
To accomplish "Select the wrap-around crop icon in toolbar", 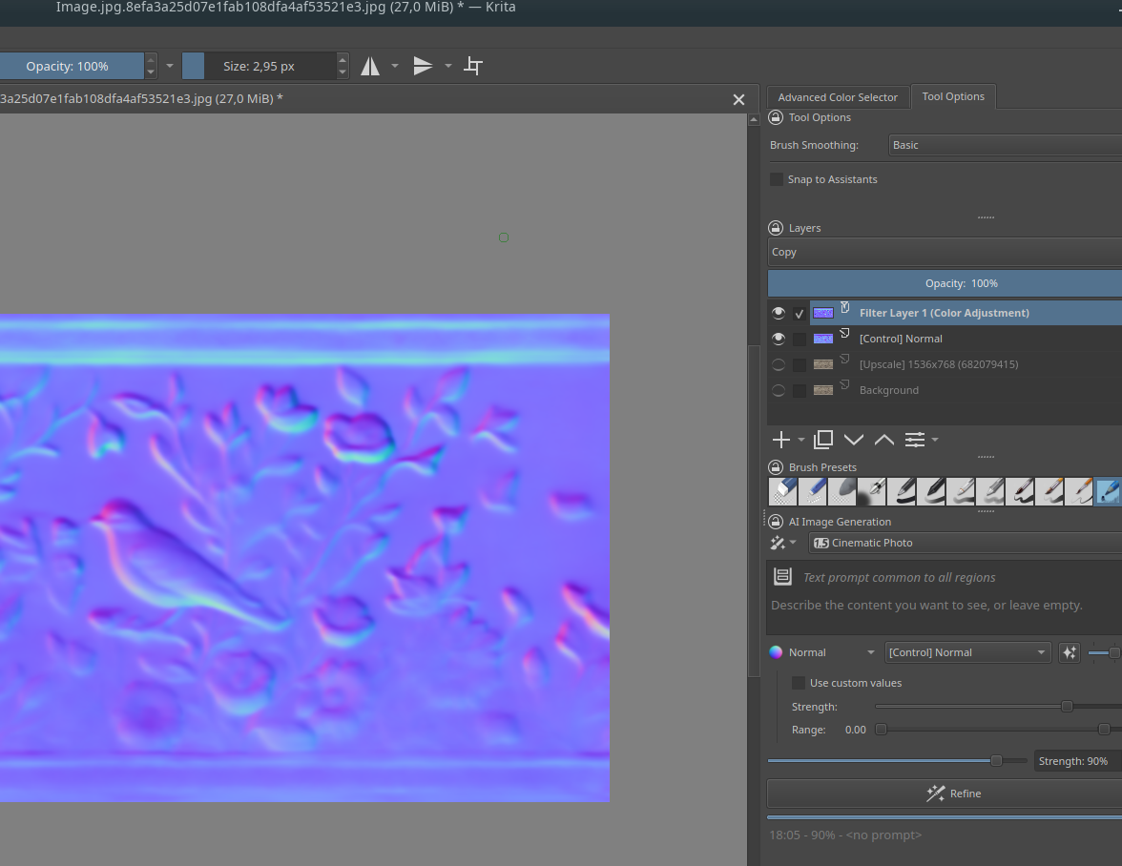I will click(x=473, y=67).
